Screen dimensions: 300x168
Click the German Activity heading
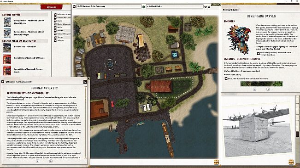point(44,88)
